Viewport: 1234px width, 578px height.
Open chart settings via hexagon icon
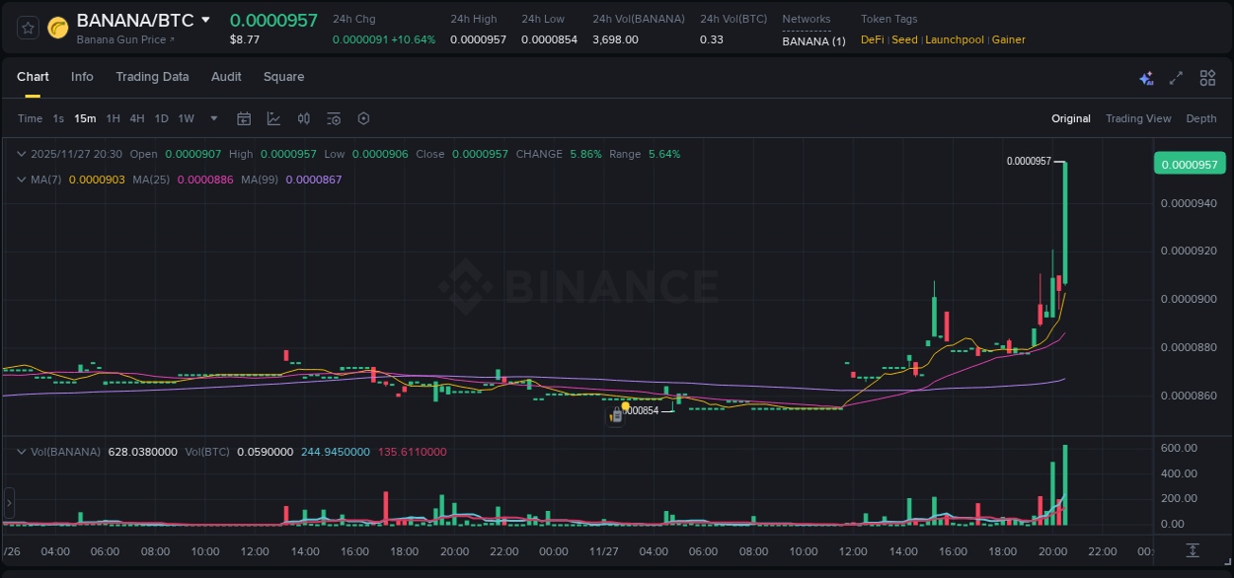[363, 118]
